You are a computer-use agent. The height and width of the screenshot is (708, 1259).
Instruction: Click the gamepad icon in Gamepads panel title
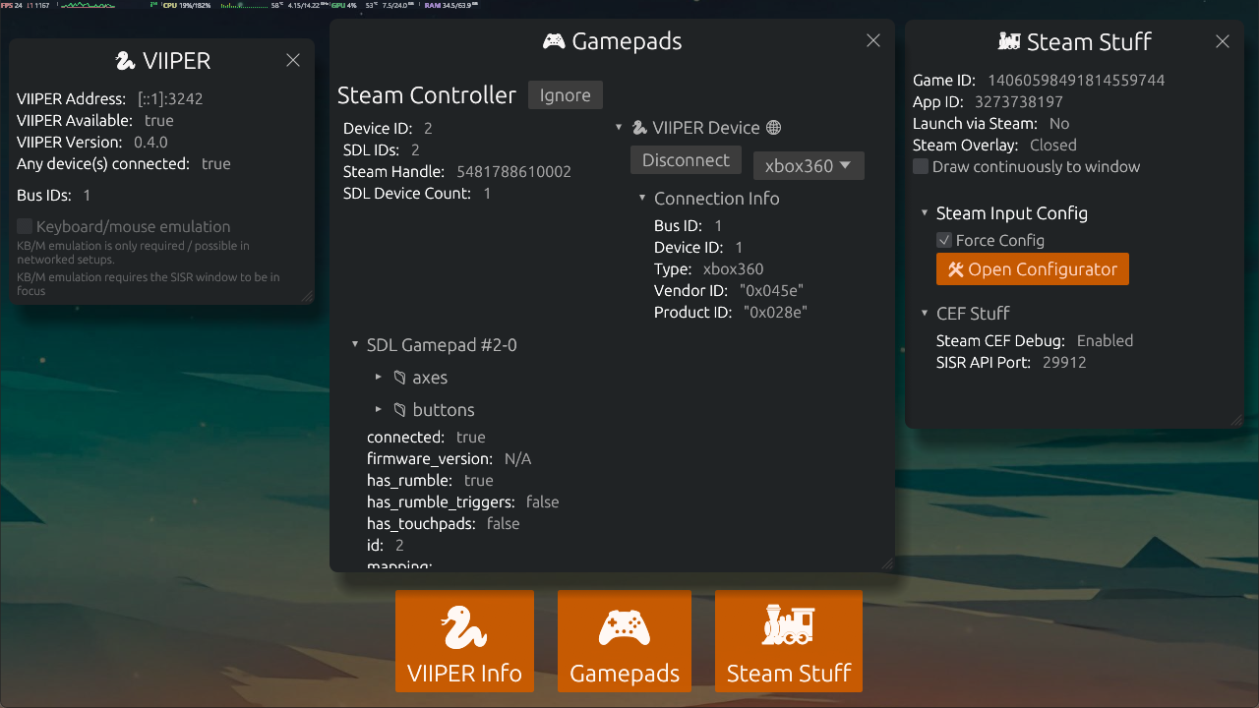[x=555, y=41]
